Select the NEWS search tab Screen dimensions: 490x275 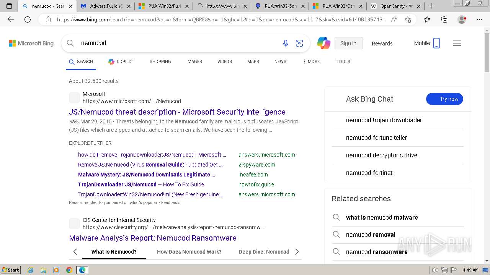[280, 61]
